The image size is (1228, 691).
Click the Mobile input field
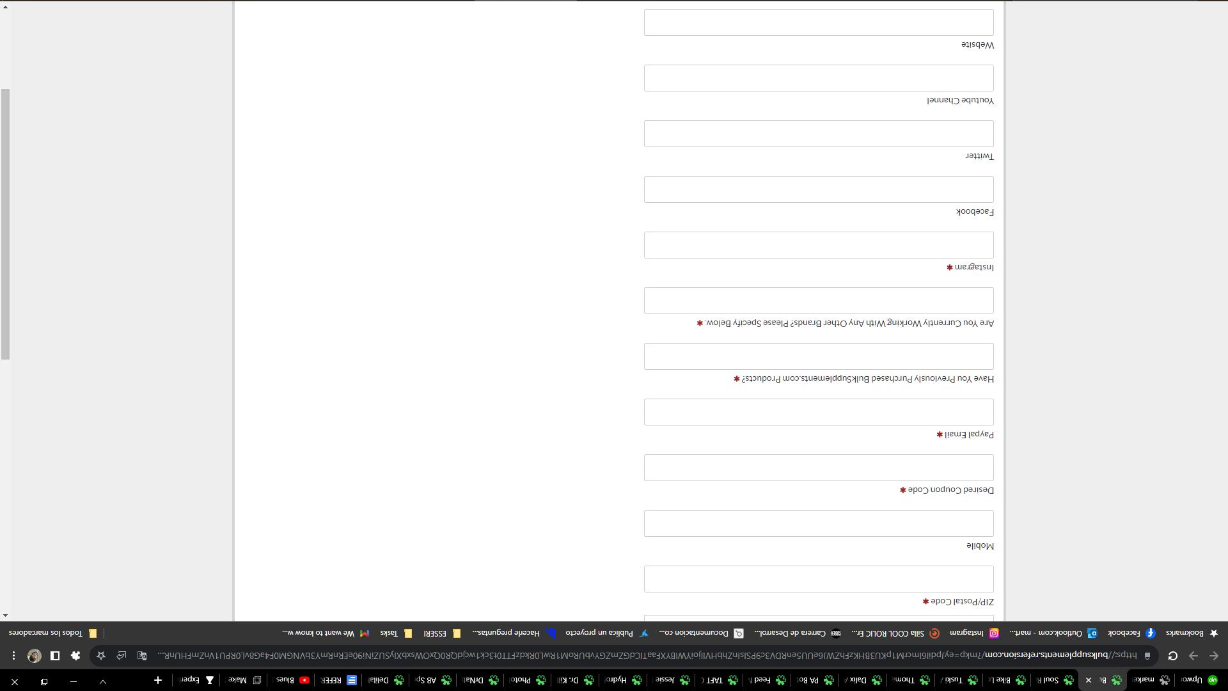click(819, 523)
